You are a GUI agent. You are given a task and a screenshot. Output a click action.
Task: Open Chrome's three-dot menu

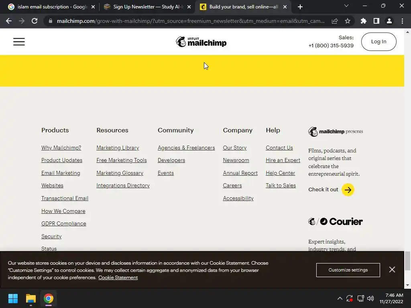[402, 21]
